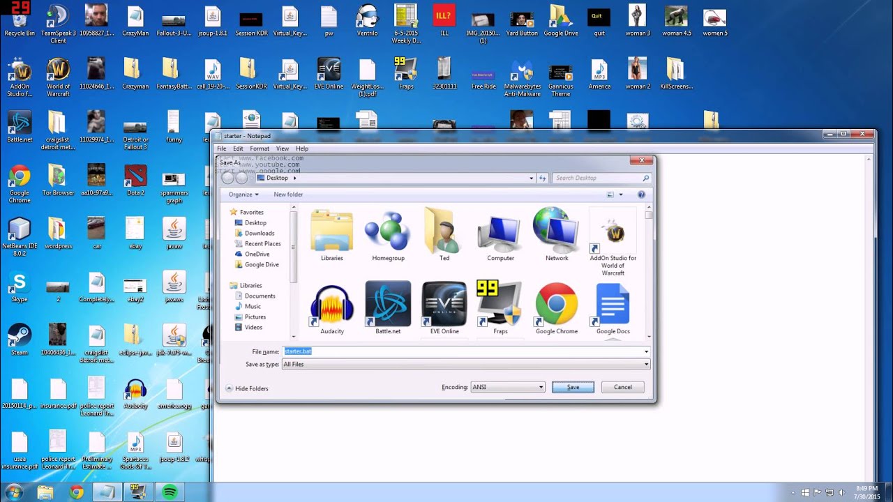Select Recent Places in navigation pane
Screen dimensions: 893x502
coord(262,243)
